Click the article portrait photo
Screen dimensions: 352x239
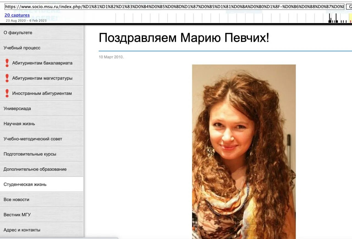244,152
